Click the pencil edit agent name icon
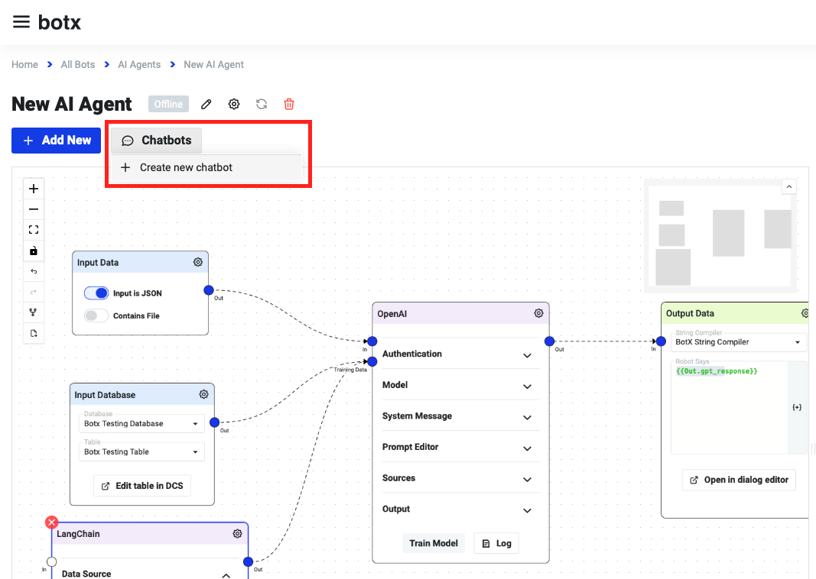Image resolution: width=816 pixels, height=579 pixels. click(206, 105)
